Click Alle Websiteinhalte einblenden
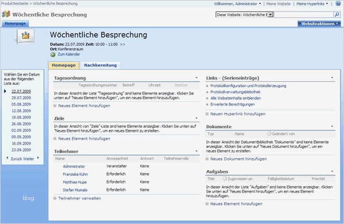The image size is (344, 224). pos(236,98)
